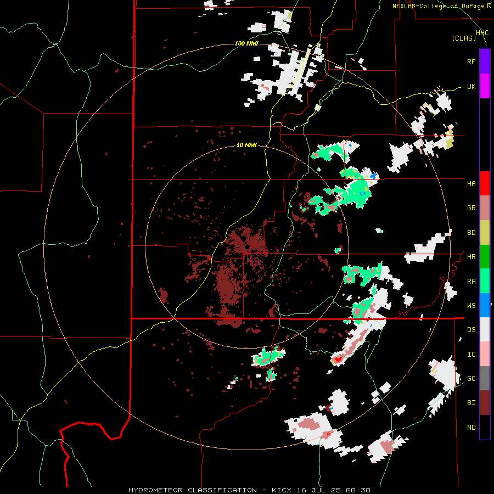The image size is (494, 494).
Task: Click the DS label in the legend
Action: (471, 330)
